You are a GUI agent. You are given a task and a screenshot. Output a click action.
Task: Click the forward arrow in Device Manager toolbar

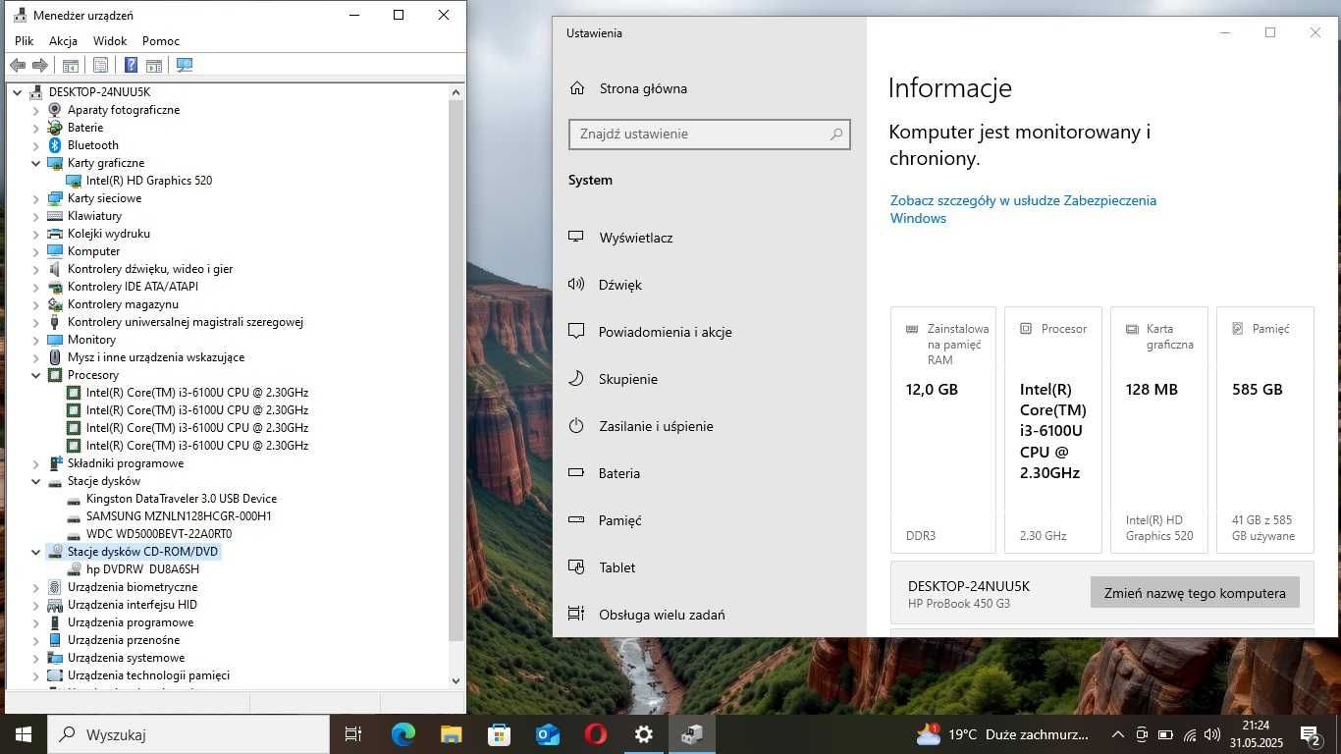[x=40, y=66]
